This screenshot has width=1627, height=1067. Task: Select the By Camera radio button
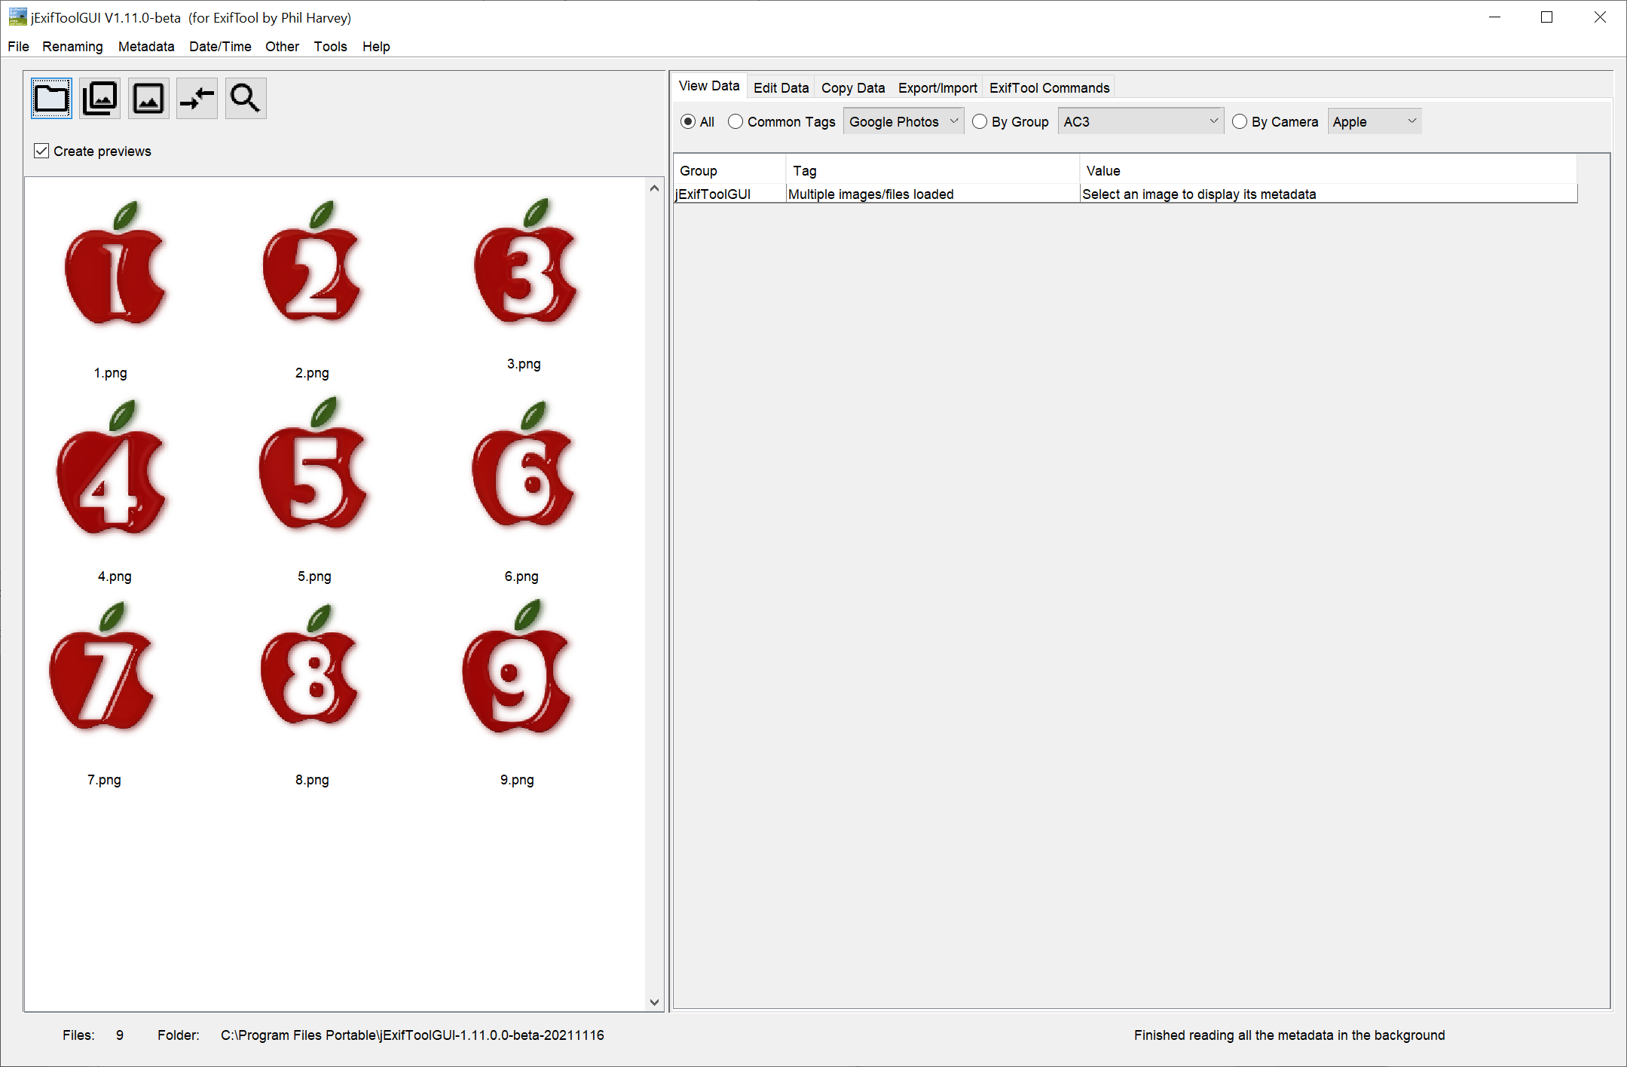point(1240,121)
